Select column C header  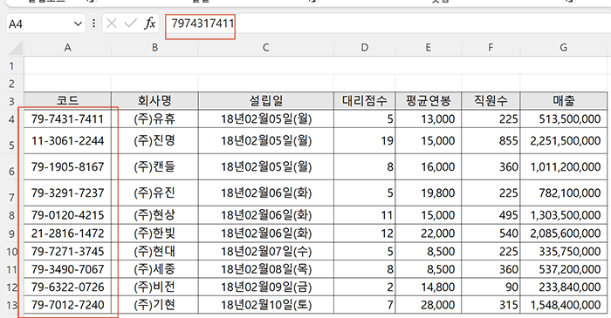(265, 48)
